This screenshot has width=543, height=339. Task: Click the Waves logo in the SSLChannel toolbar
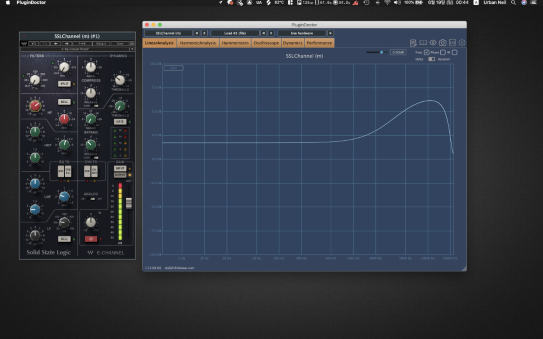(24, 44)
